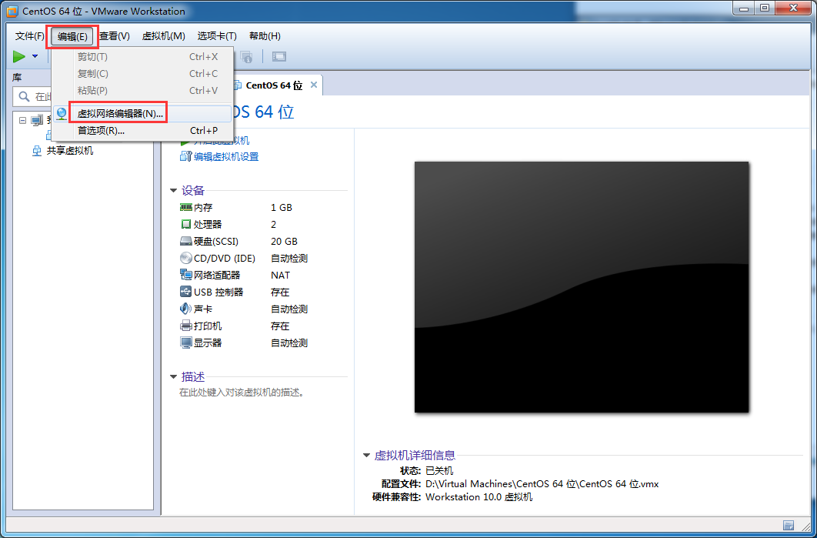Click the 网络适配器 device icon
817x538 pixels.
coord(186,276)
